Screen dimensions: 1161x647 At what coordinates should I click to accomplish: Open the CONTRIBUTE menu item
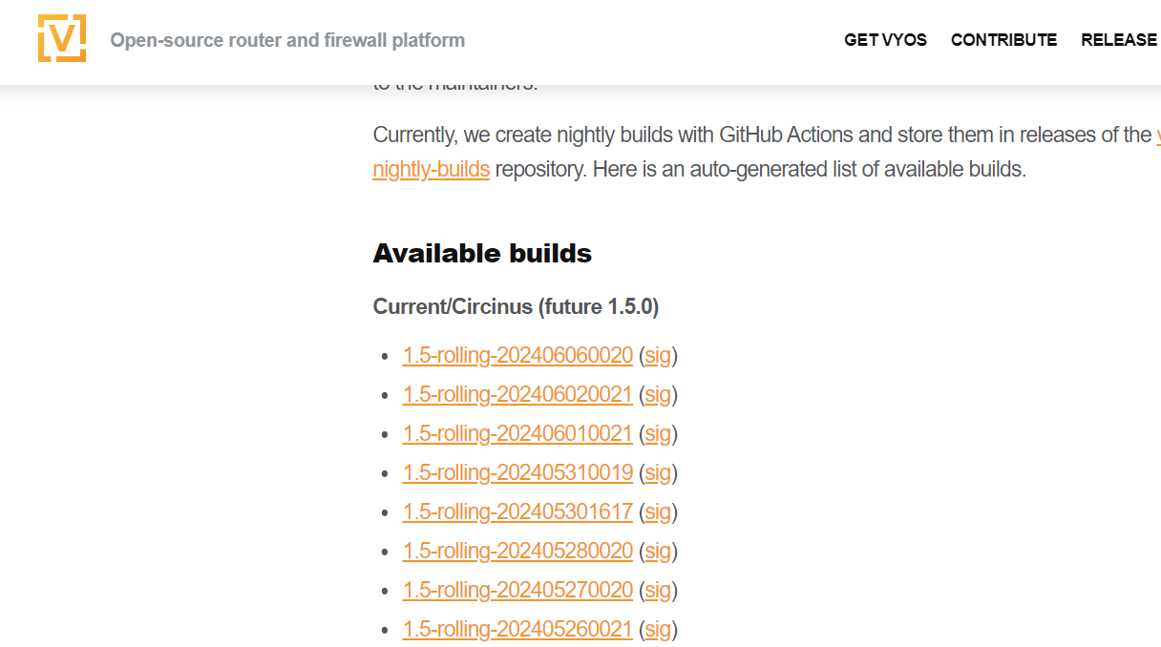(1003, 40)
